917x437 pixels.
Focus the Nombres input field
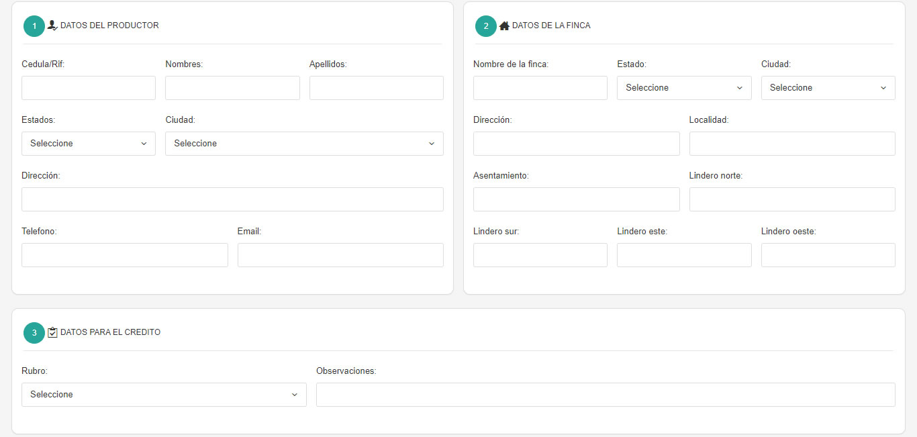point(232,88)
